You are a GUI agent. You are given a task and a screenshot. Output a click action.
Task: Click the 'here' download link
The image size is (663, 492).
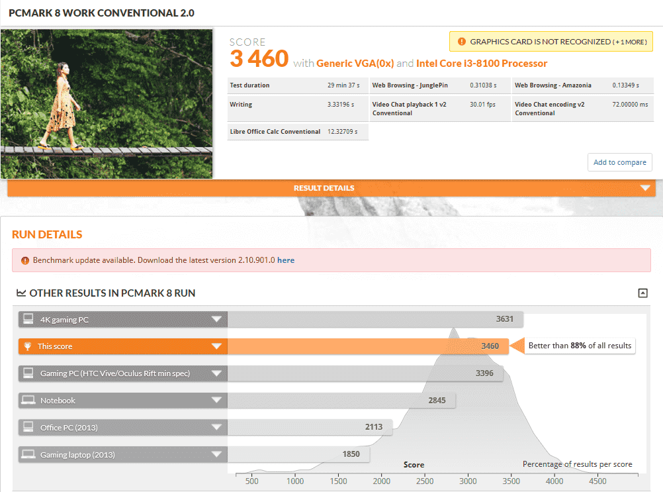click(x=286, y=260)
